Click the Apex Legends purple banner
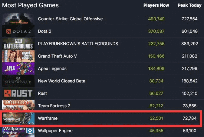Image resolution: width=204 pixels, height=137 pixels. tap(18, 68)
